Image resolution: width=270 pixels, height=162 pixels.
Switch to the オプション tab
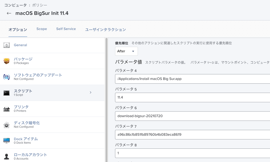[x=18, y=30]
